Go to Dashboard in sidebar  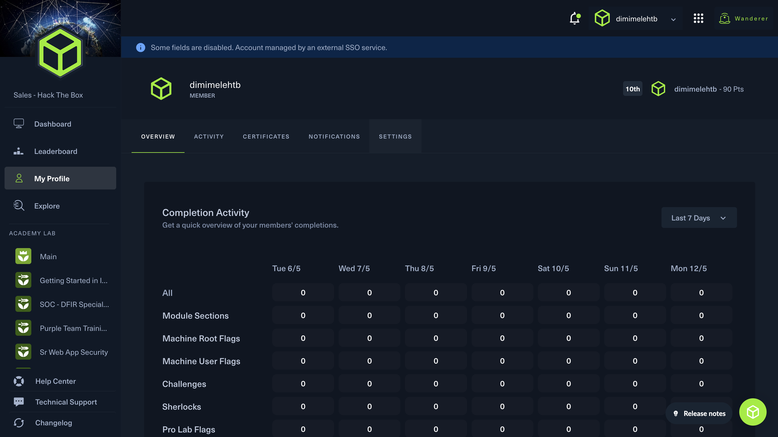(60, 124)
